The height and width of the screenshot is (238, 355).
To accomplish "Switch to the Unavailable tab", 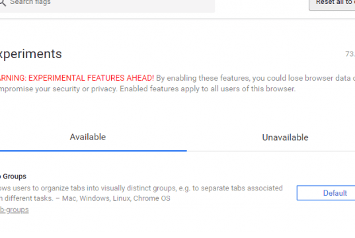I will coord(285,138).
